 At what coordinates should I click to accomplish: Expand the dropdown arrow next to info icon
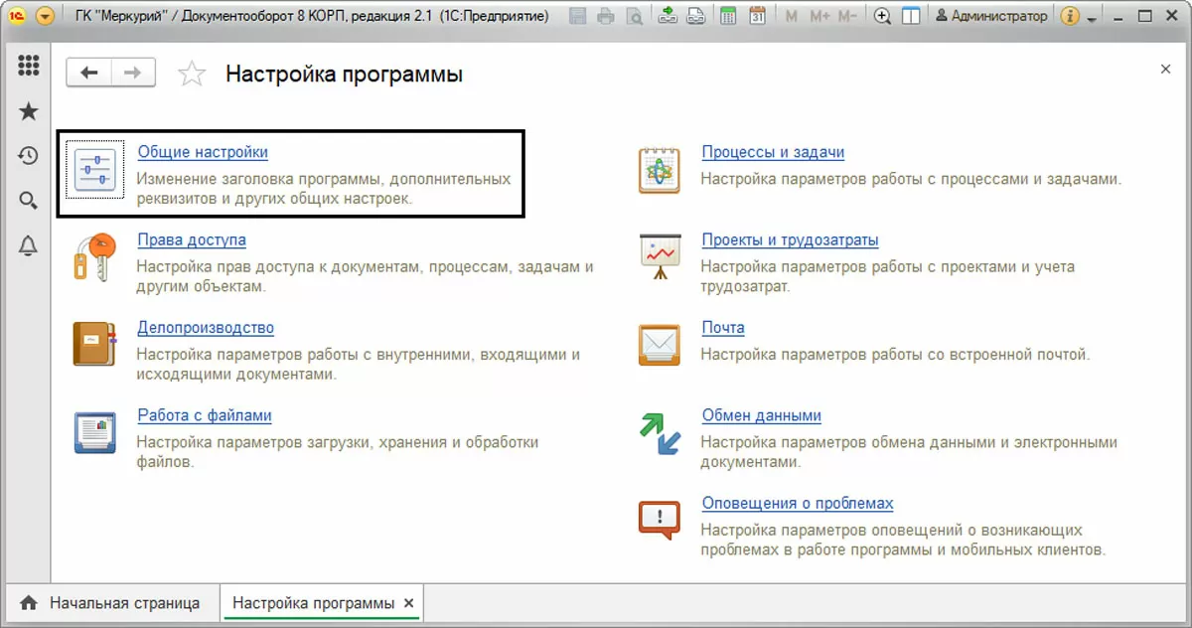pyautogui.click(x=1092, y=19)
